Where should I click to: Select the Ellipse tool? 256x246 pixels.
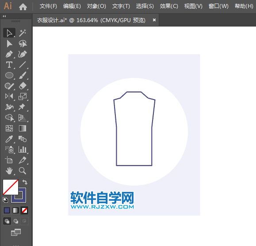coord(9,76)
